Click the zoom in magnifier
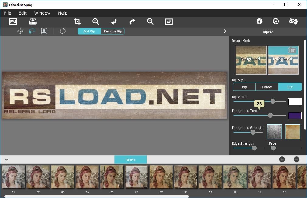This screenshot has height=198, width=307. click(x=96, y=22)
